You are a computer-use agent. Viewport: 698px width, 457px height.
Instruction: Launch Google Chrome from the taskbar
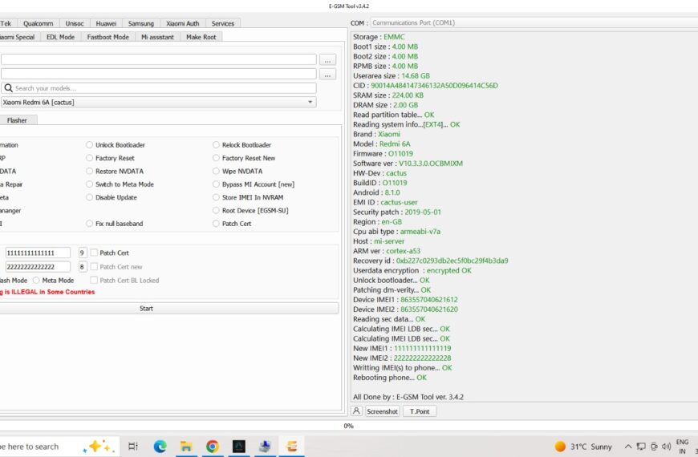213,446
